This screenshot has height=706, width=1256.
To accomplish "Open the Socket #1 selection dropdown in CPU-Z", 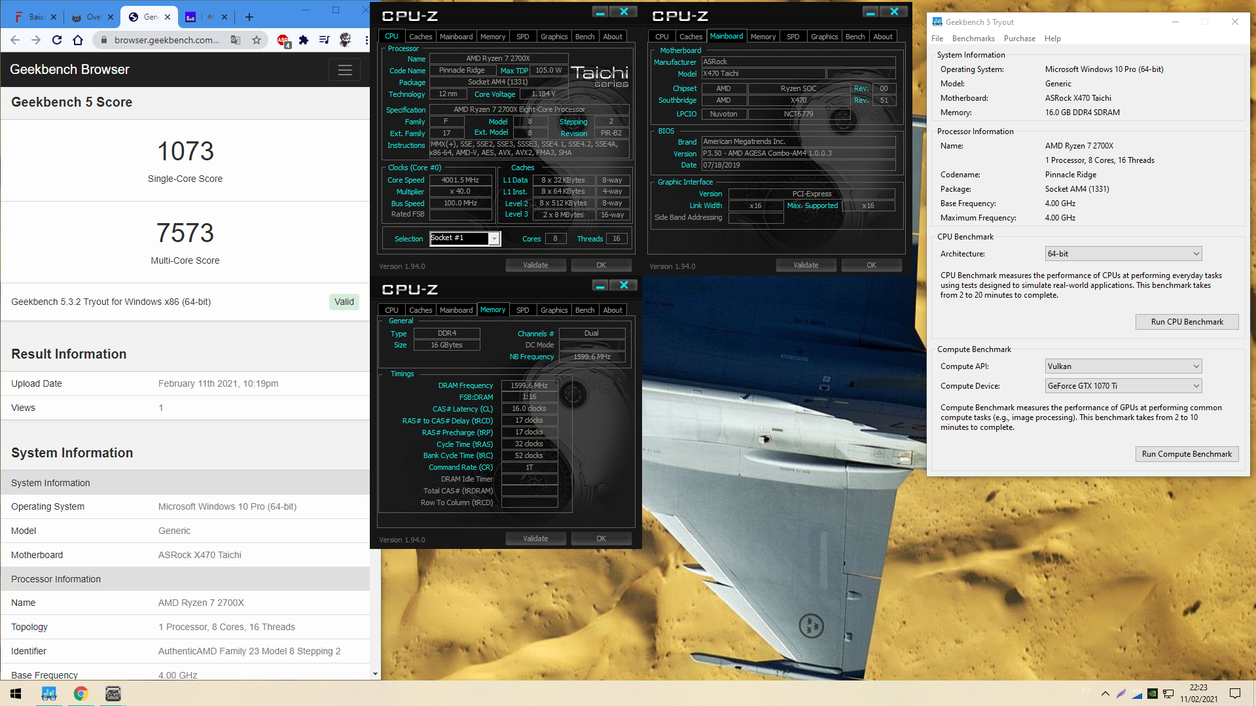I will click(464, 238).
